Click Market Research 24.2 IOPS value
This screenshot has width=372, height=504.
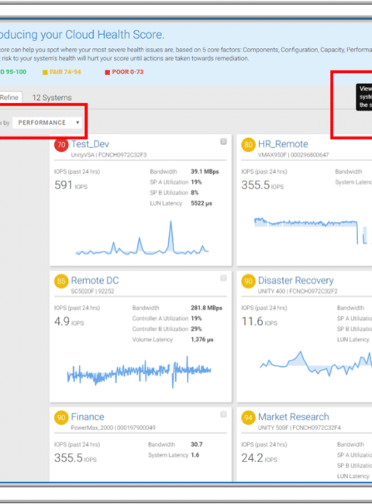(260, 457)
